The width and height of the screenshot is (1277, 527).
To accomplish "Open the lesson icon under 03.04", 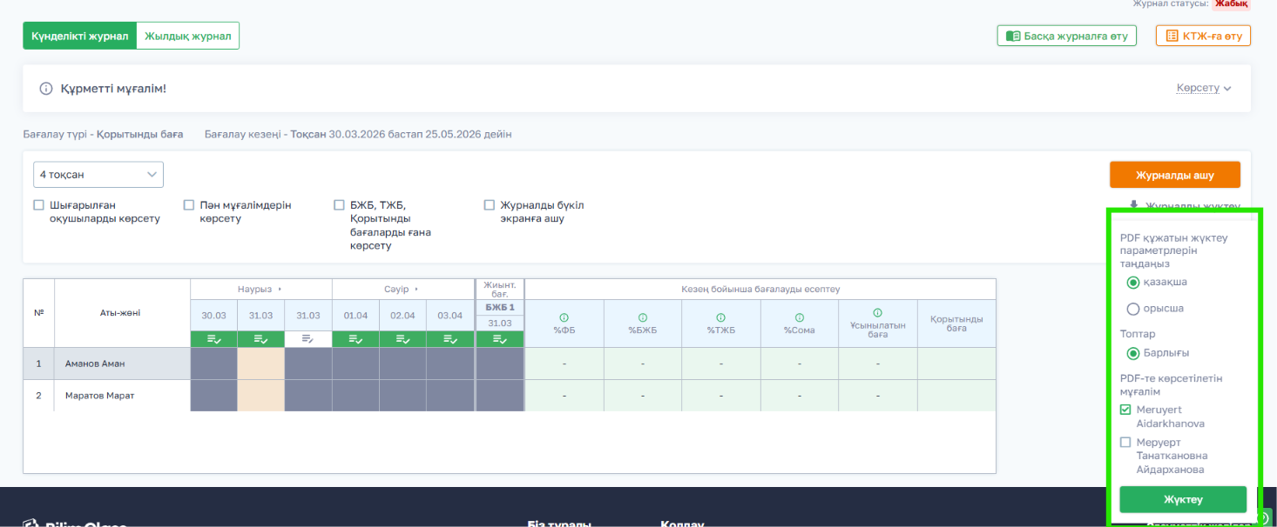I will [x=449, y=339].
